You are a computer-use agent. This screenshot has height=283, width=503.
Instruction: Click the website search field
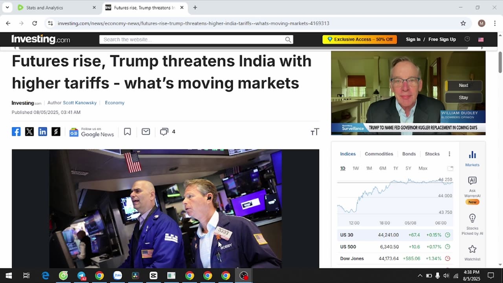(193, 39)
